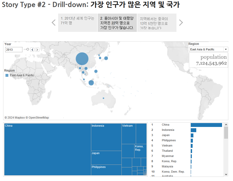This screenshot has height=181, width=233.
Task: Click South Korea bubble on the map
Action: 100,58
